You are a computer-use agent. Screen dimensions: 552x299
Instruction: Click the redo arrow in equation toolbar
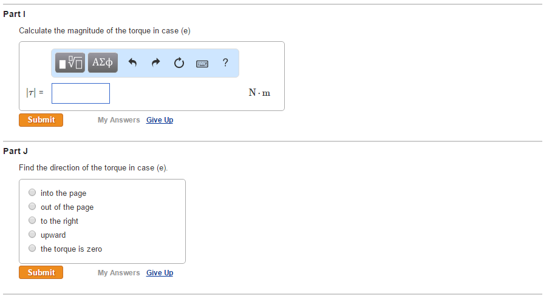(155, 62)
